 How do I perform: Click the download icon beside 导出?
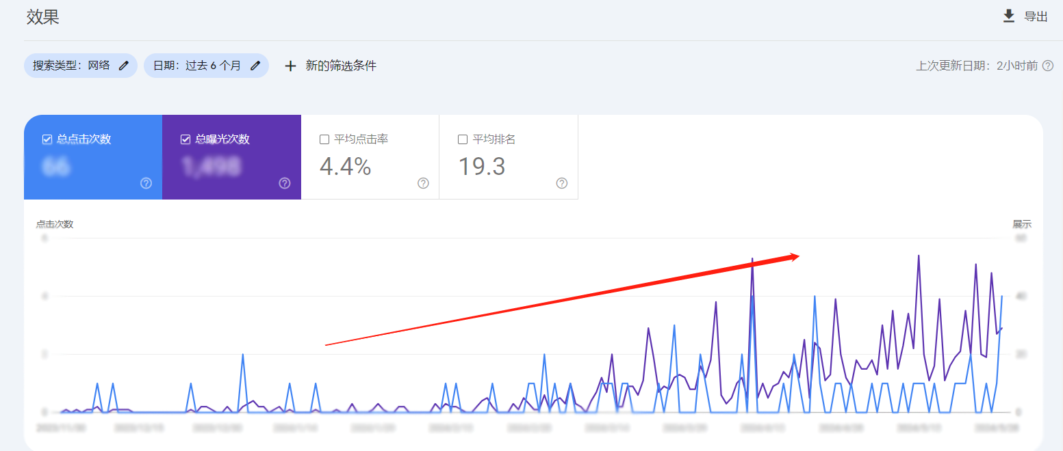coord(1008,16)
